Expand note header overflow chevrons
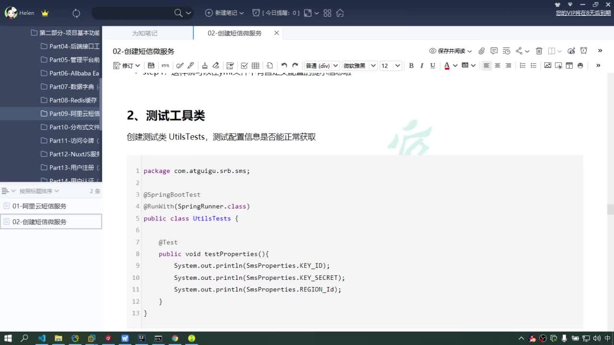Screen dimensions: 614x345 (x=600, y=50)
